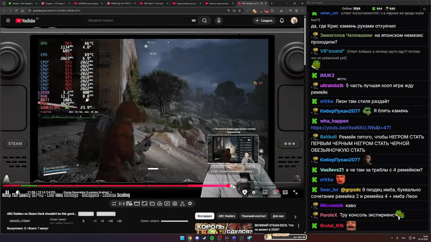Image resolution: width=431 pixels, height=242 pixels.
Task: Click the screen-with-plus icon under the video
Action: 167,203
